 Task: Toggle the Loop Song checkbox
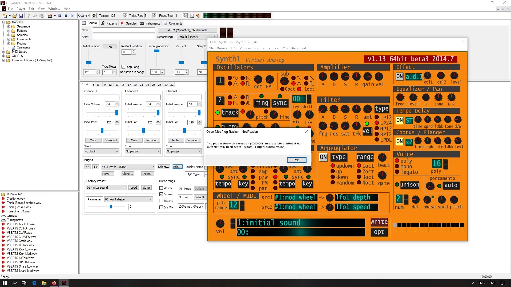click(123, 67)
